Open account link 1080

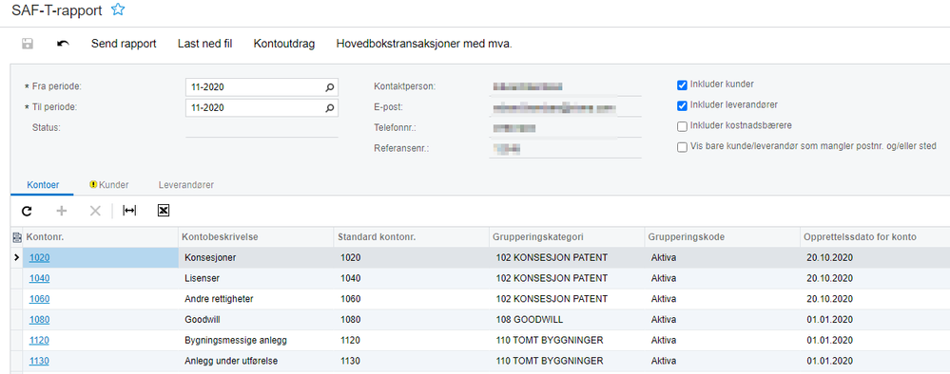[39, 320]
